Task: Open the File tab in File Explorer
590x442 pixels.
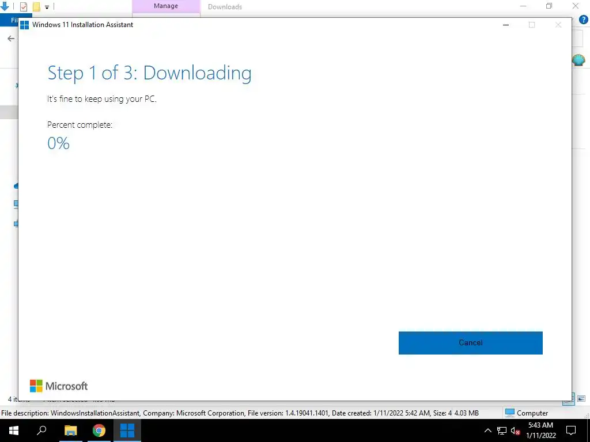Action: click(x=14, y=20)
